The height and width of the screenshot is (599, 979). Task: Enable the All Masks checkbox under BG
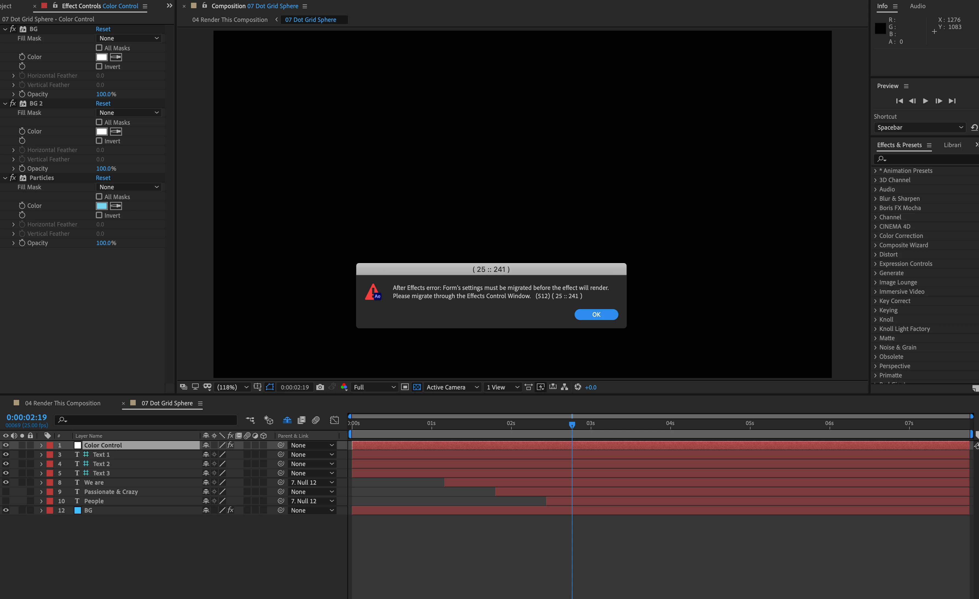(99, 48)
